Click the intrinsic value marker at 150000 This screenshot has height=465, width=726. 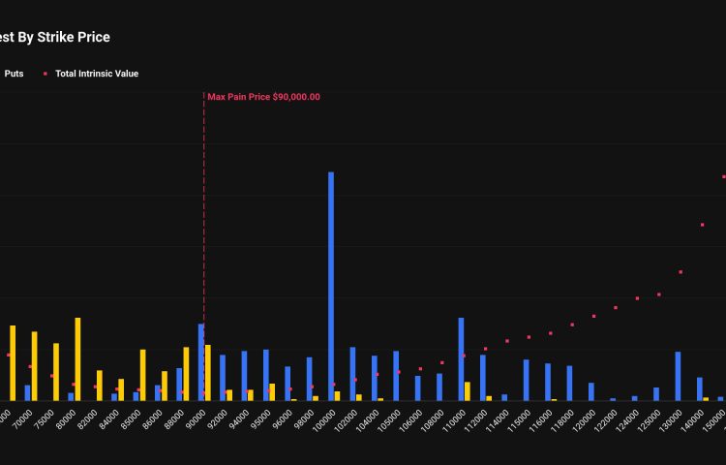pyautogui.click(x=723, y=176)
